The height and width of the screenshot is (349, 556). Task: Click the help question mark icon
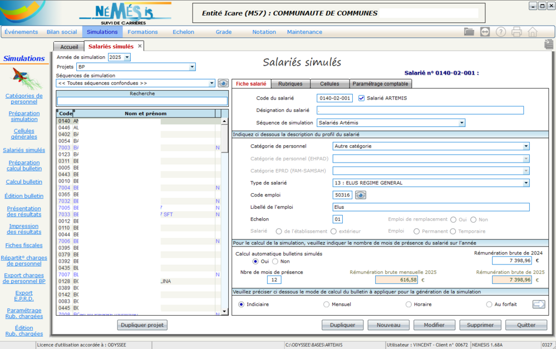coord(501,32)
